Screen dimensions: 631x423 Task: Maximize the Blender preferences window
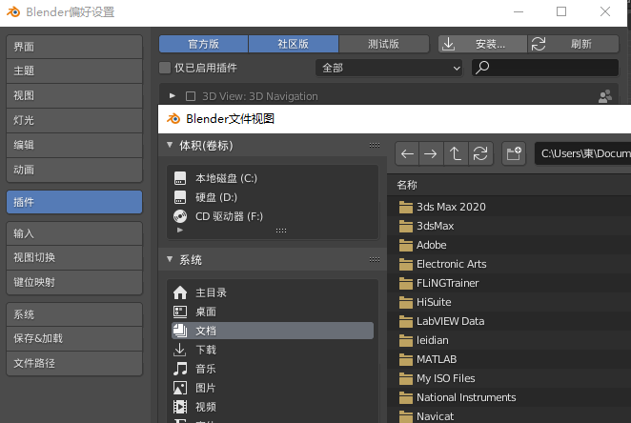pyautogui.click(x=561, y=11)
